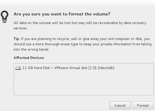
Task: Select the 11 GB Hard Disk entry
Action: (x=65, y=68)
